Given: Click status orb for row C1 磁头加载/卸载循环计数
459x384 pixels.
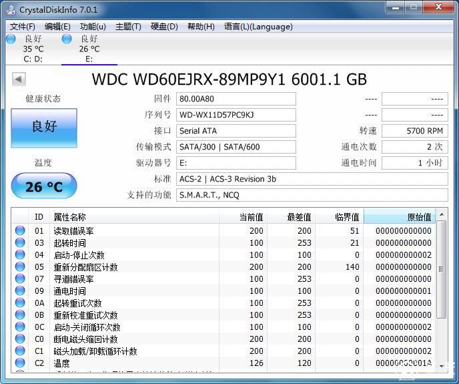Looking at the screenshot, I should click(x=20, y=351).
